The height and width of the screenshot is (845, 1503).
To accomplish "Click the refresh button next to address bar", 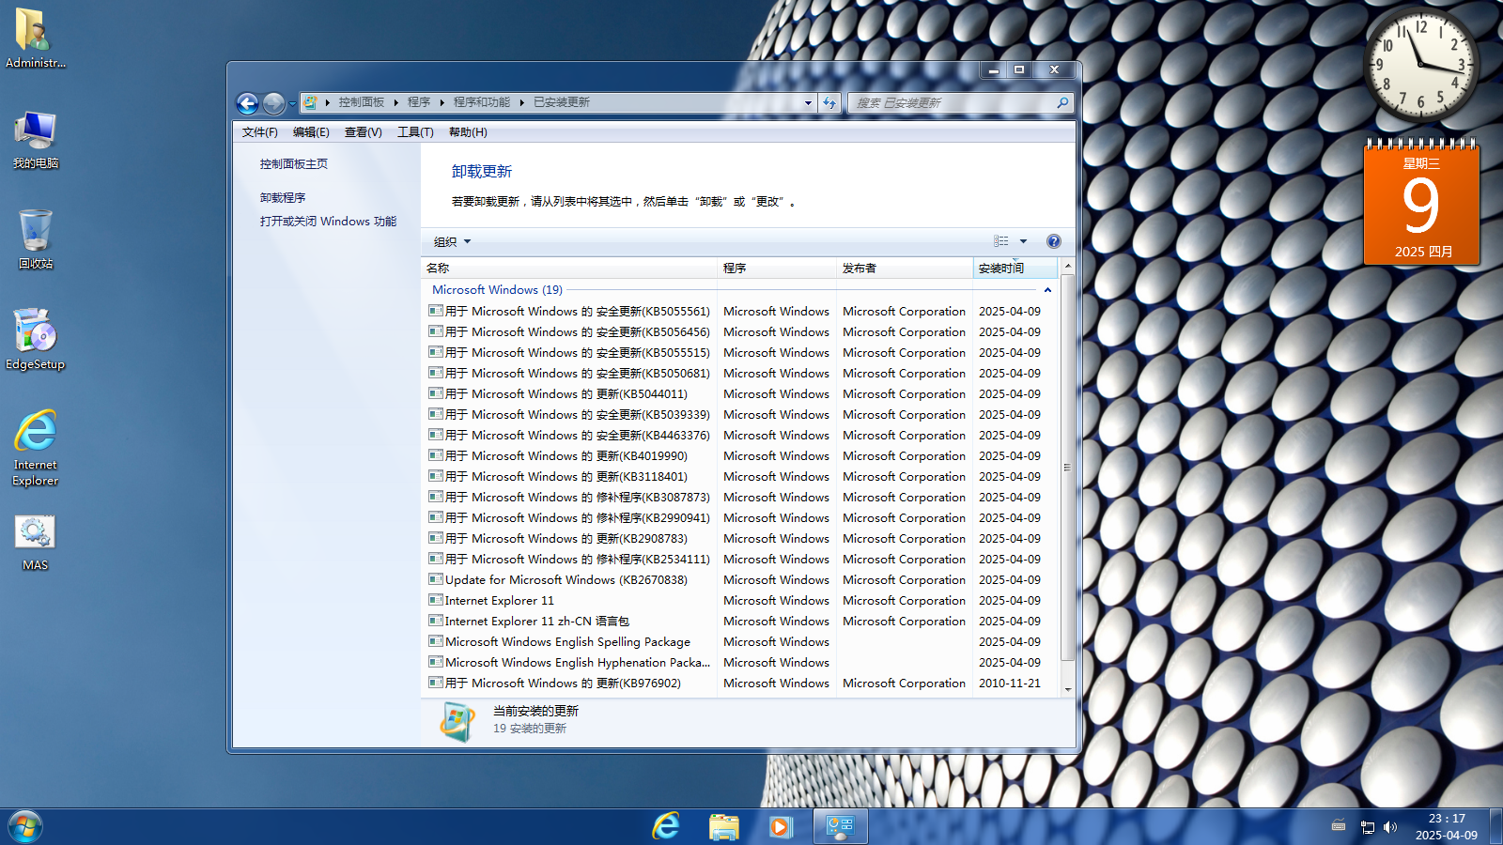I will (829, 102).
